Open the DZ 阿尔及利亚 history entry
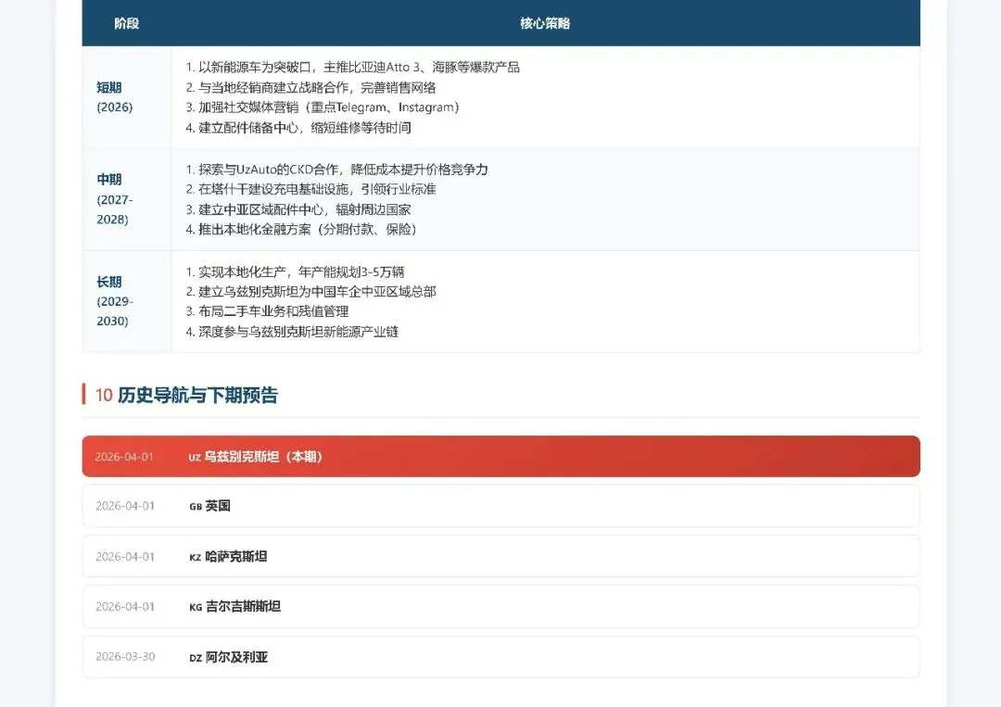The width and height of the screenshot is (1001, 707). pos(501,657)
